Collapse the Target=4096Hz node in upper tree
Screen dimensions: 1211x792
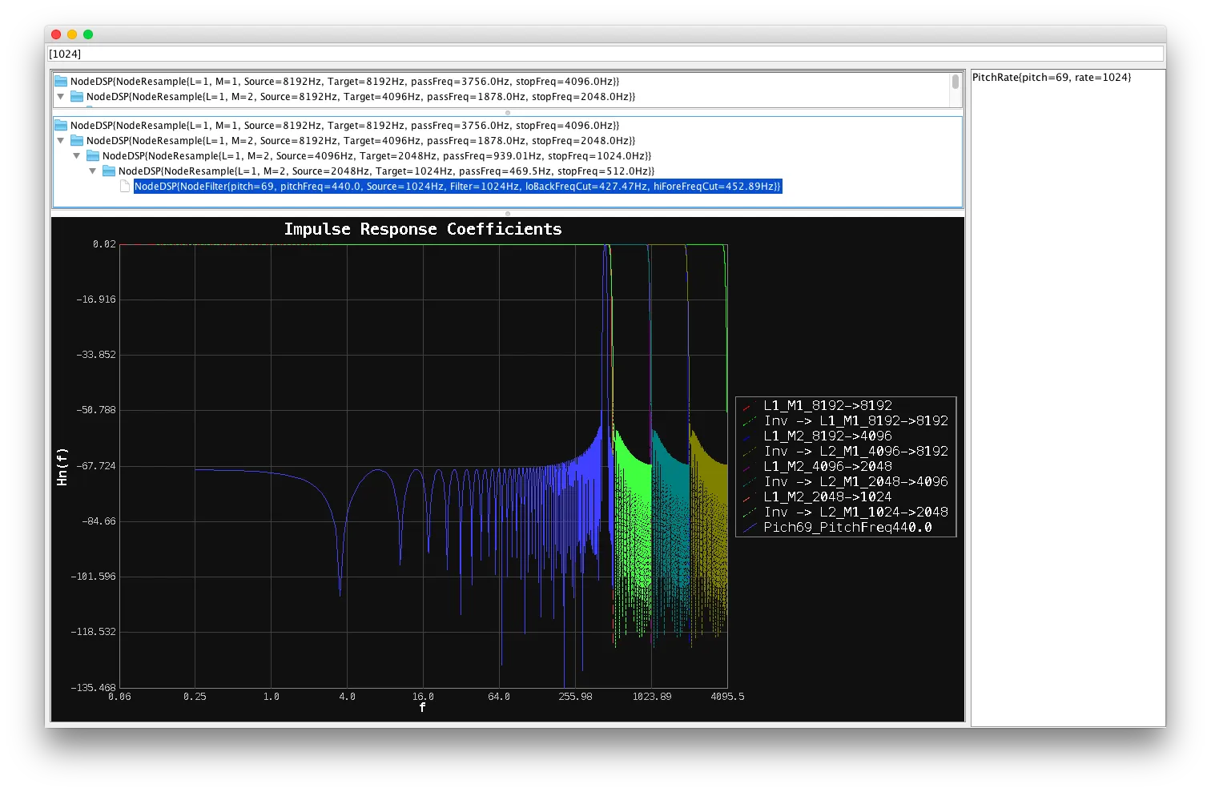pos(60,97)
